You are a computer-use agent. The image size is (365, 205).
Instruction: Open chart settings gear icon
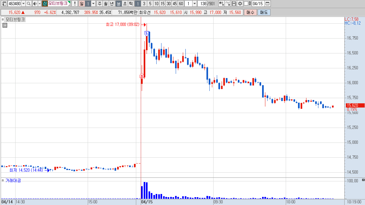pos(240,4)
